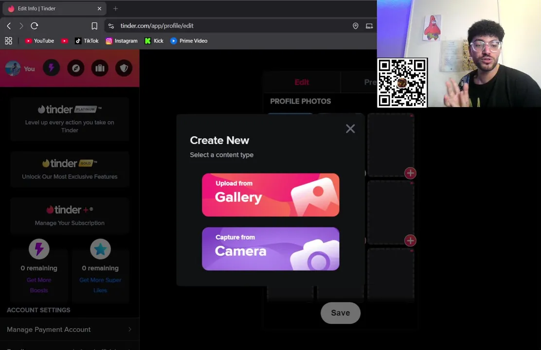Click the PROFILE PHOTOS heading
The width and height of the screenshot is (541, 350).
301,102
